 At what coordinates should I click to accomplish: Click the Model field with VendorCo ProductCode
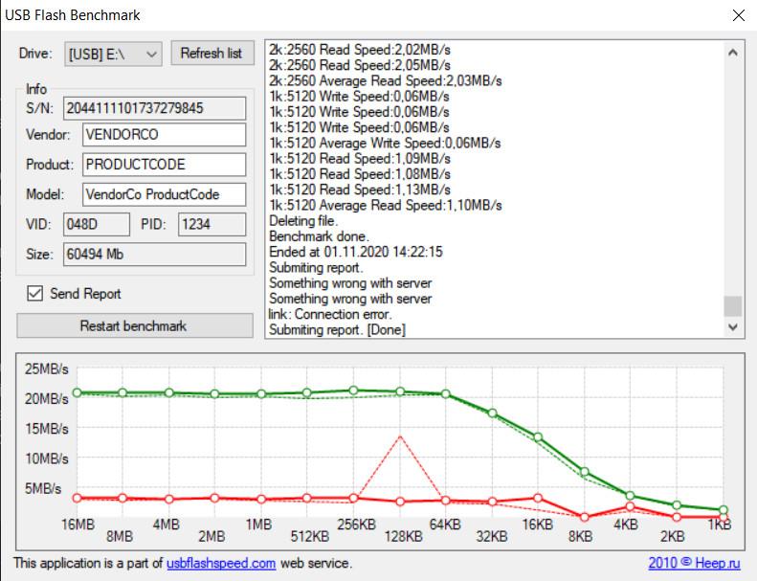[165, 194]
